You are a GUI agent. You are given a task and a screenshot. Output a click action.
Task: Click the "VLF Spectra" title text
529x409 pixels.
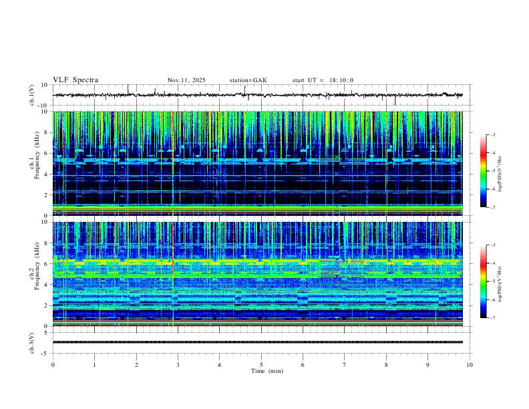[75, 80]
